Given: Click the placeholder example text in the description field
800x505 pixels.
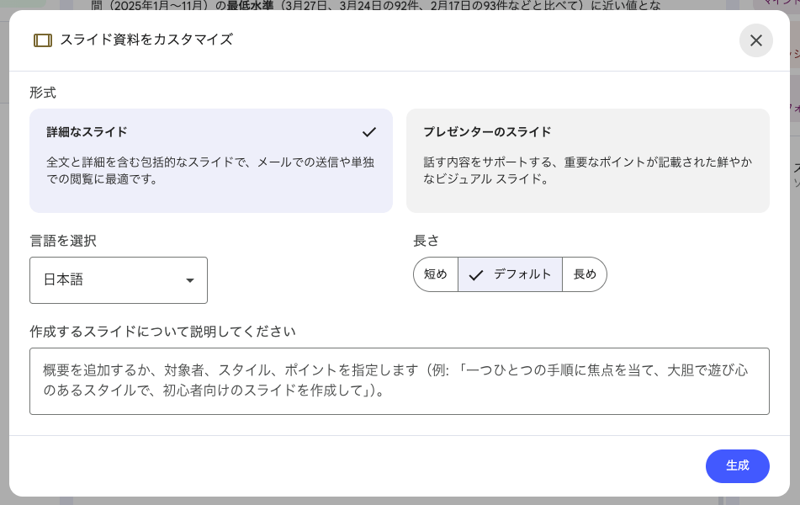Looking at the screenshot, I should (399, 370).
